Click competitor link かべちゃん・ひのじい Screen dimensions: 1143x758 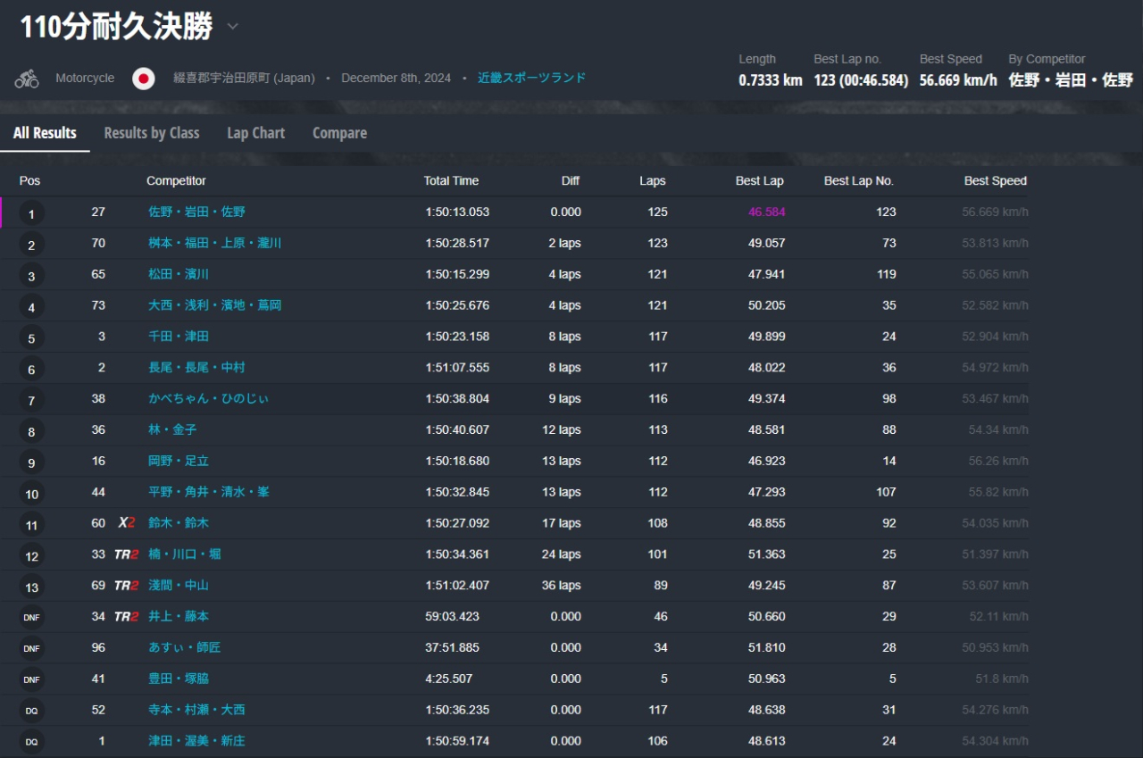(x=208, y=399)
